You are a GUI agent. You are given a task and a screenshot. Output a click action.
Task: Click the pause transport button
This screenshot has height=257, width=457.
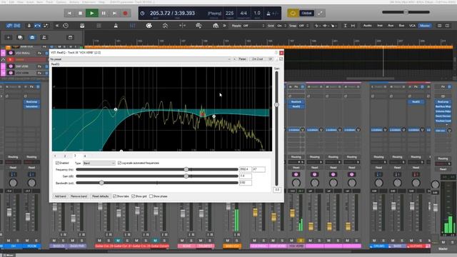pos(104,13)
